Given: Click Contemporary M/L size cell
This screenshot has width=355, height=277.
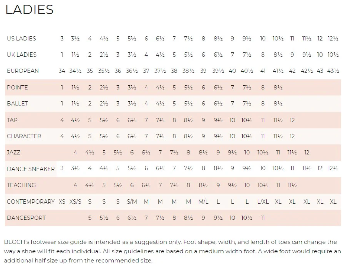Looking at the screenshot, I should point(203,202).
